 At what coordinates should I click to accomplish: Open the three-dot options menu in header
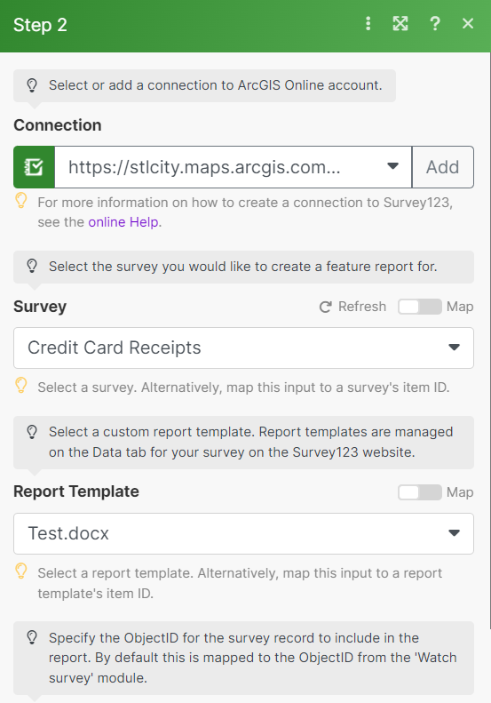click(368, 24)
